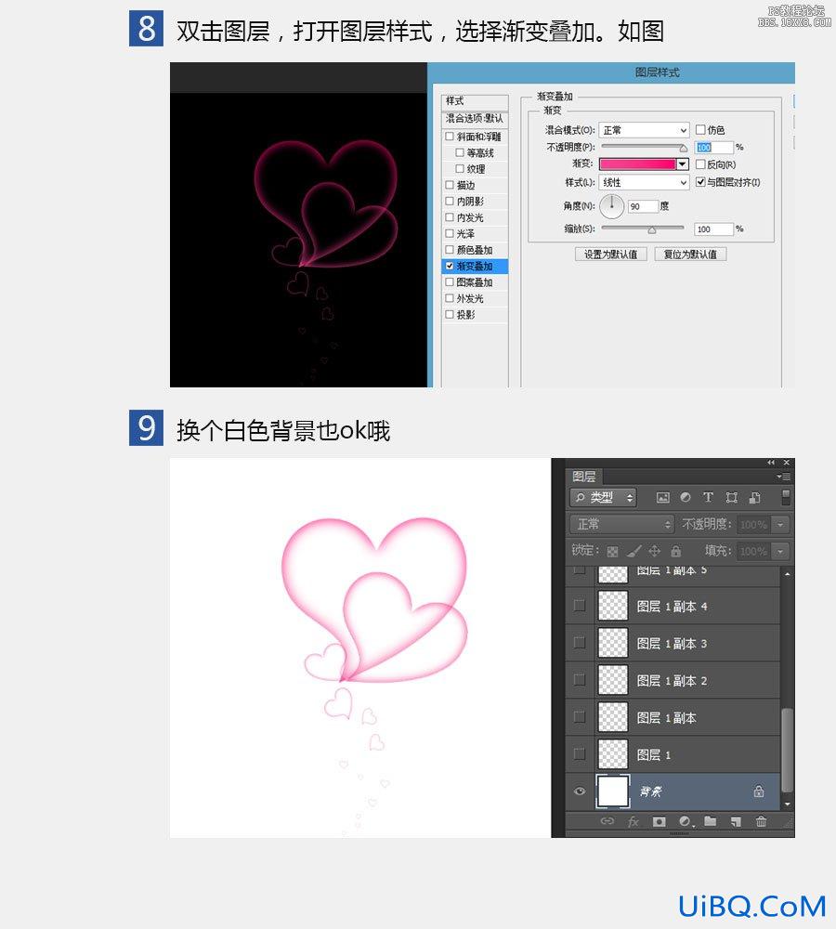Open 填充 dropdown arrow in layers panel
The width and height of the screenshot is (836, 929).
781,551
